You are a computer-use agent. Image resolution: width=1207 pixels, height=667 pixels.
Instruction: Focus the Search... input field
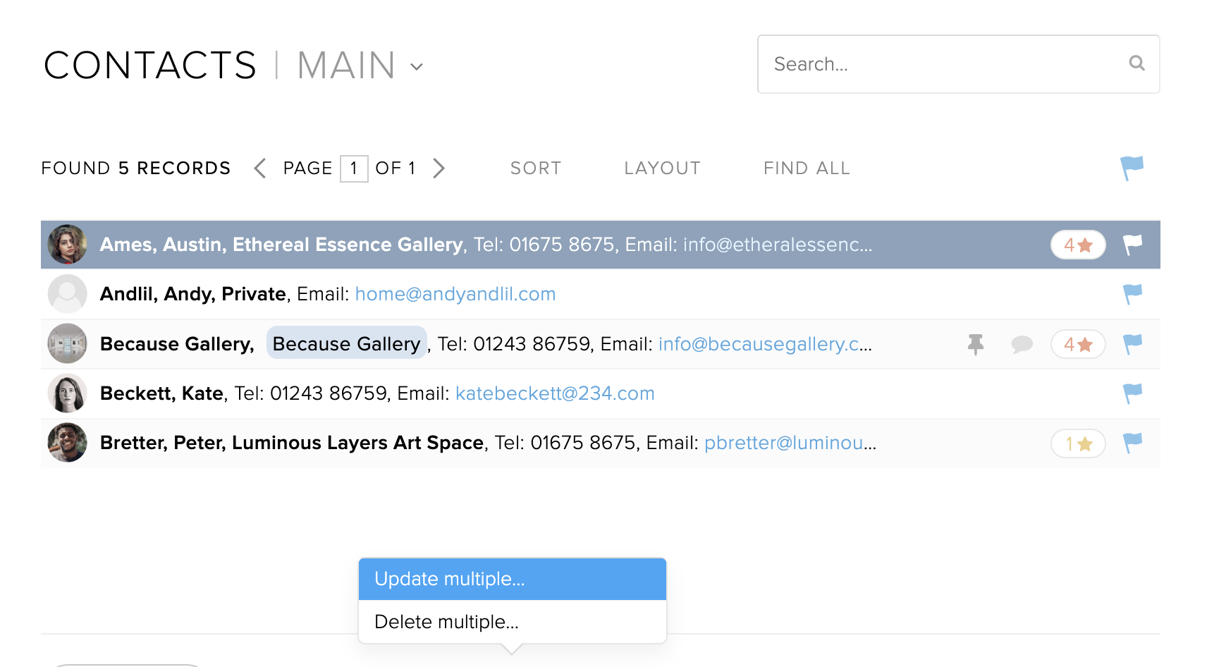point(958,64)
